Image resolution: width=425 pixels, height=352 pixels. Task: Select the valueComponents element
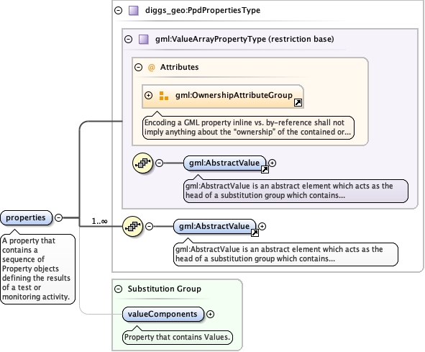(163, 314)
